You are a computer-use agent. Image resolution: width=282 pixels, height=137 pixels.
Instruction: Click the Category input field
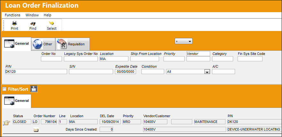223,59
